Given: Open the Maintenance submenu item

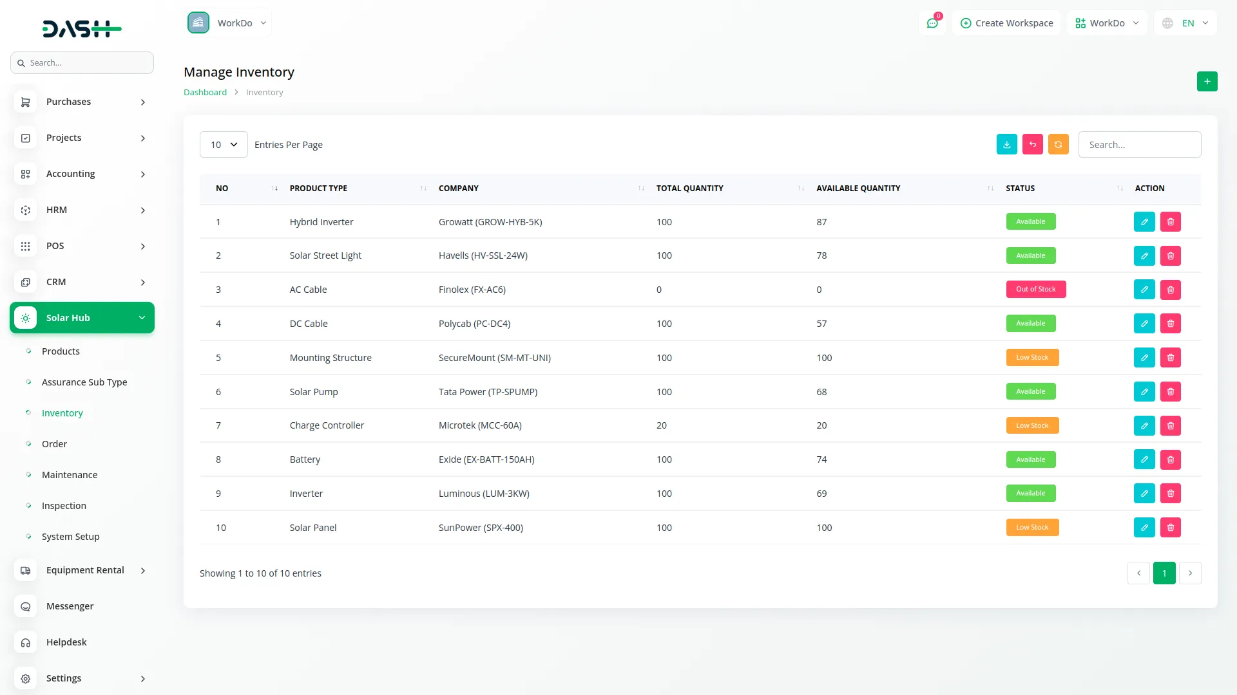Looking at the screenshot, I should [x=70, y=475].
